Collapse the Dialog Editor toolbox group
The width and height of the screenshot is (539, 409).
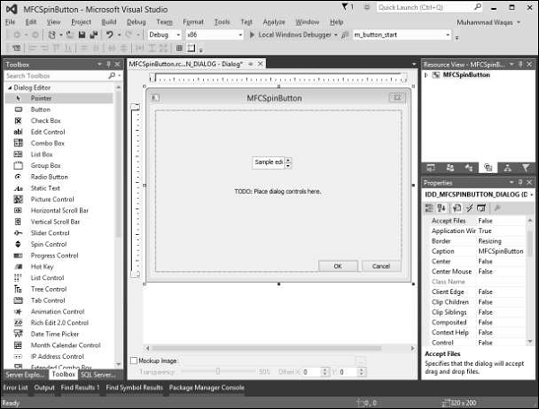[10, 88]
